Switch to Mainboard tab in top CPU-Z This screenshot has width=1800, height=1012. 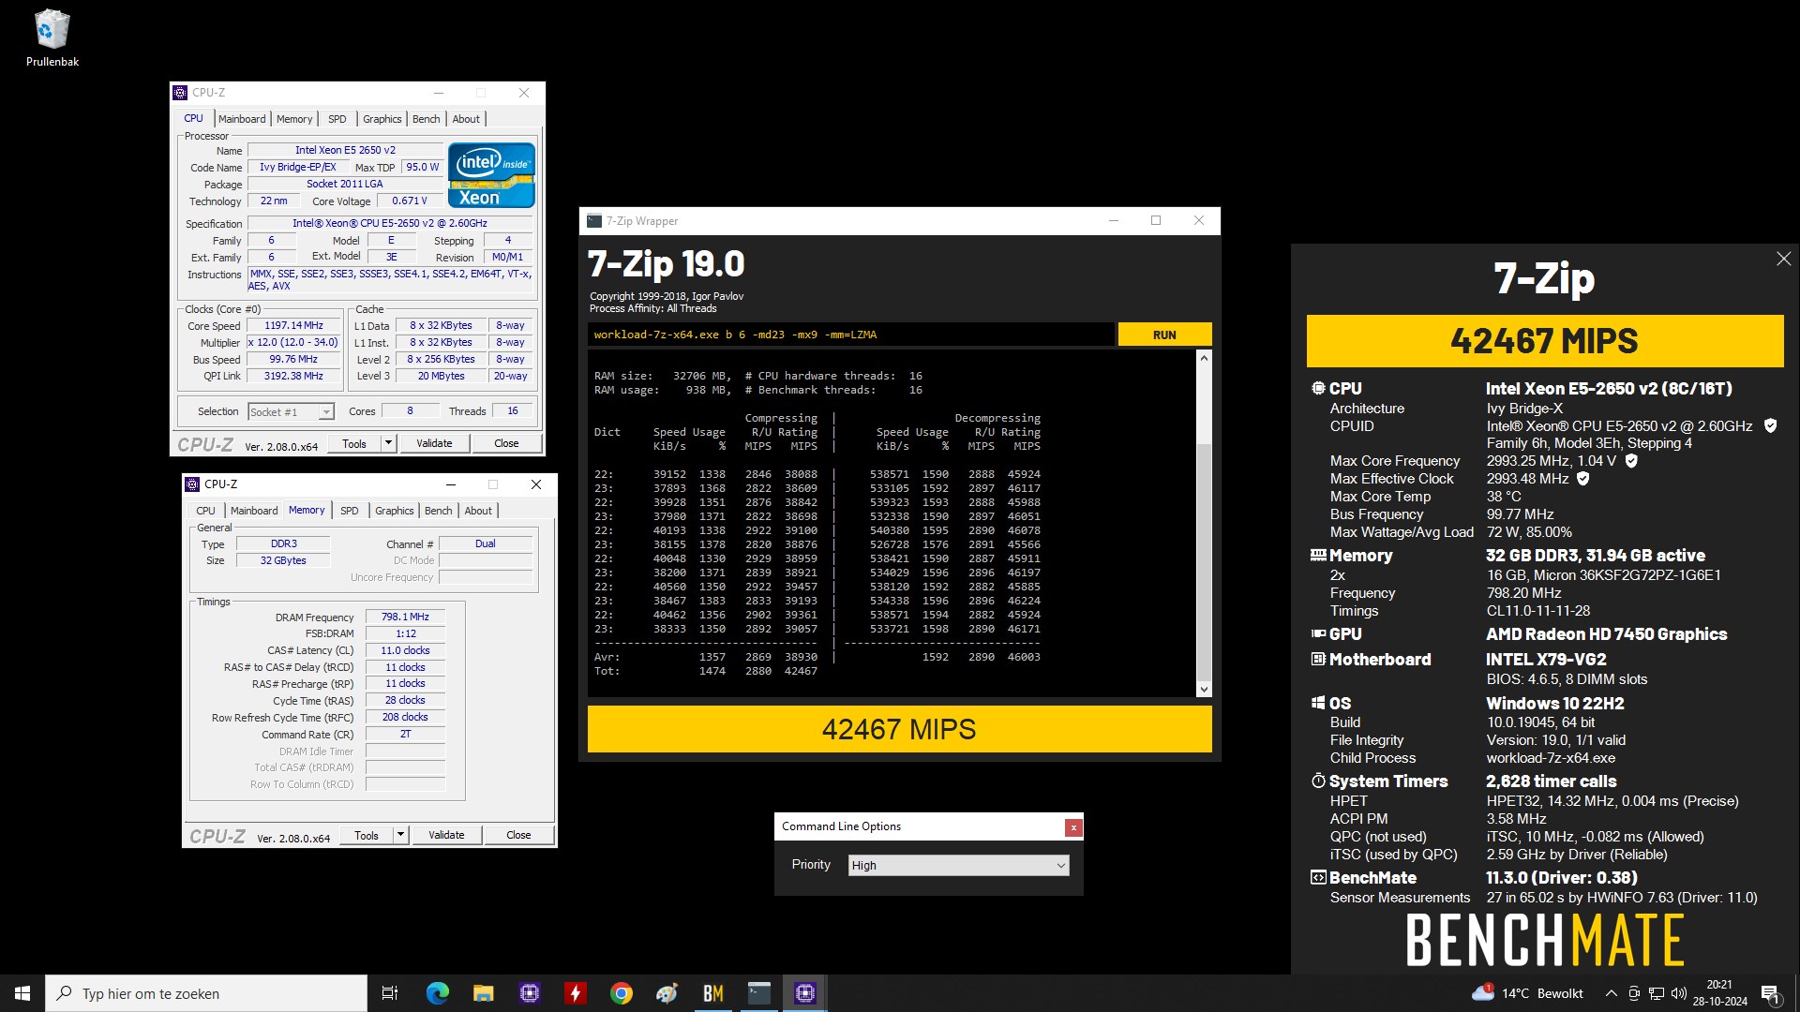[x=242, y=119]
